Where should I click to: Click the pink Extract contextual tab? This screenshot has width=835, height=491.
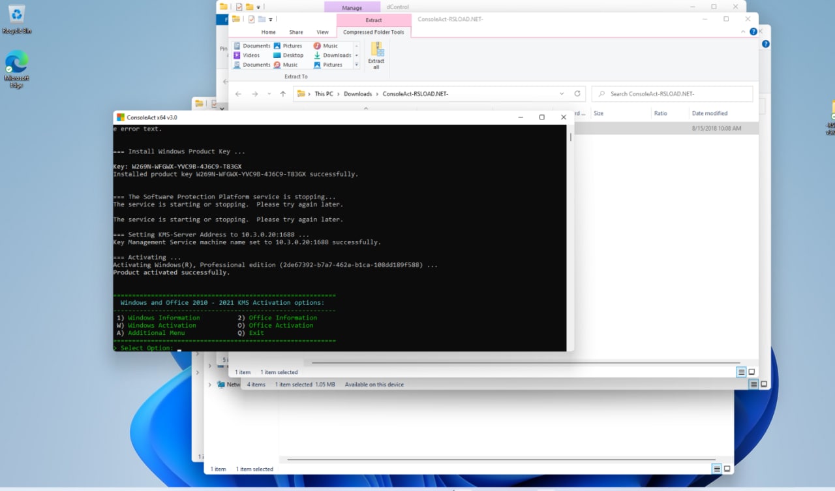[x=374, y=20]
